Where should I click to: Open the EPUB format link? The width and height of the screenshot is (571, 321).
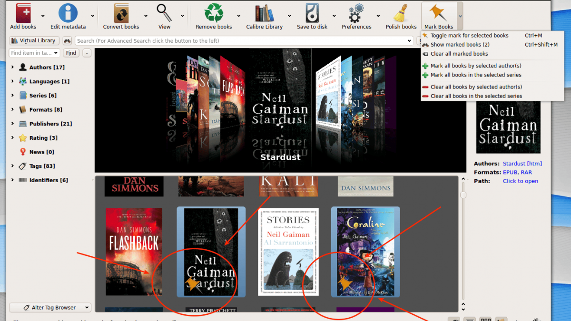511,172
